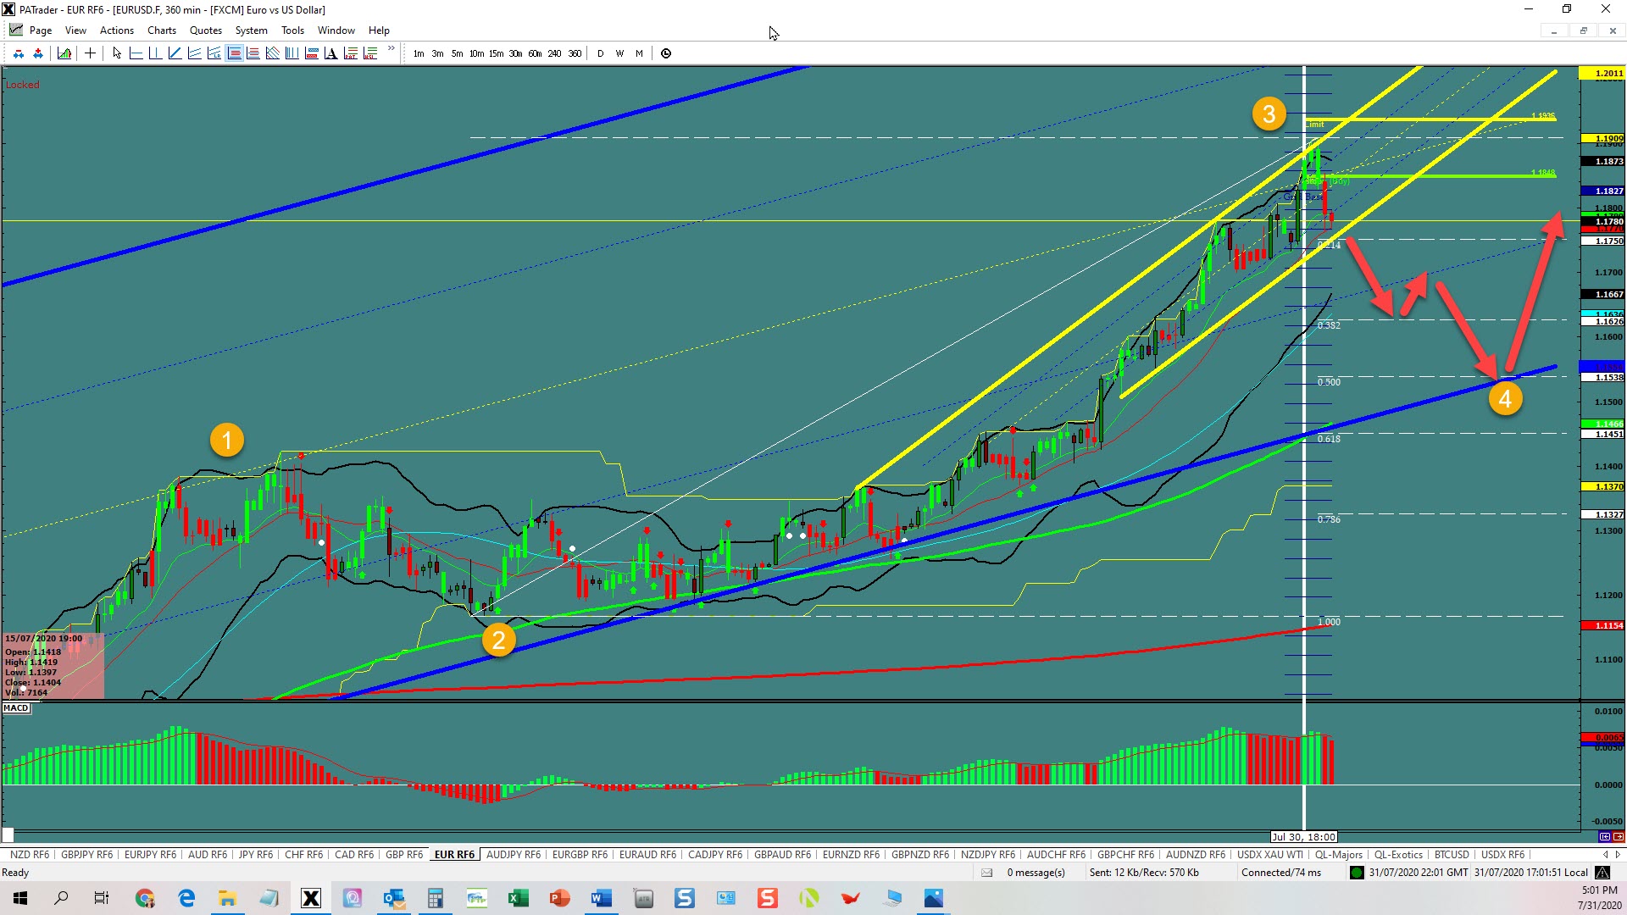Select the red horizontal levels tool
The height and width of the screenshot is (915, 1627).
253,53
